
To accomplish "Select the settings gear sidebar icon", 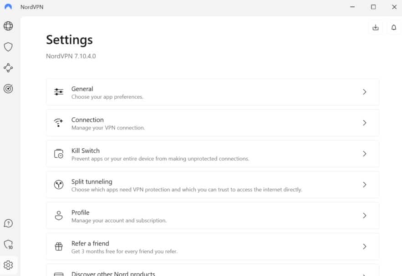I will (x=8, y=265).
